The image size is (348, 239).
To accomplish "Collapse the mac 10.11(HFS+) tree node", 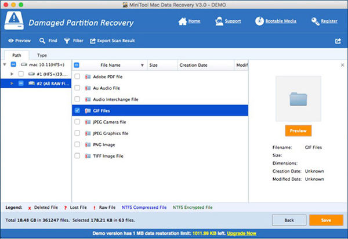I will click(x=5, y=64).
